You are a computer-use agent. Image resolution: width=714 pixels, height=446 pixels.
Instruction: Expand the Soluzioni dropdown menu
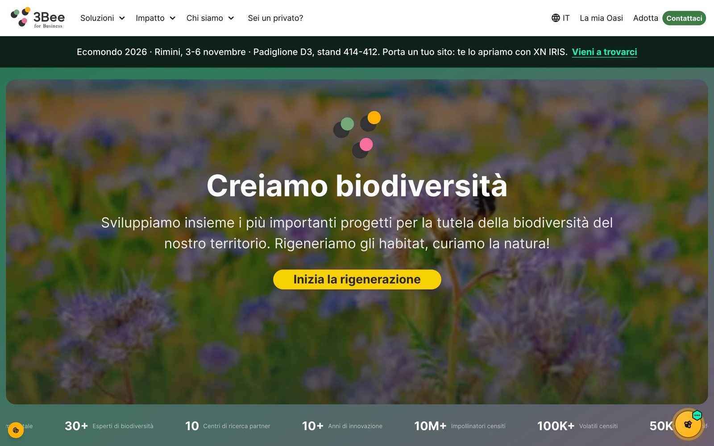coord(103,18)
